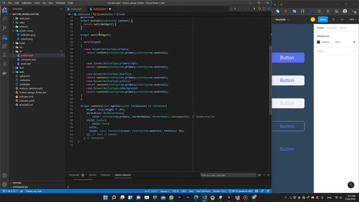Open the Youtube file name dropdown in Figma
Image resolution: width=359 pixels, height=202 pixels.
tap(282, 20)
